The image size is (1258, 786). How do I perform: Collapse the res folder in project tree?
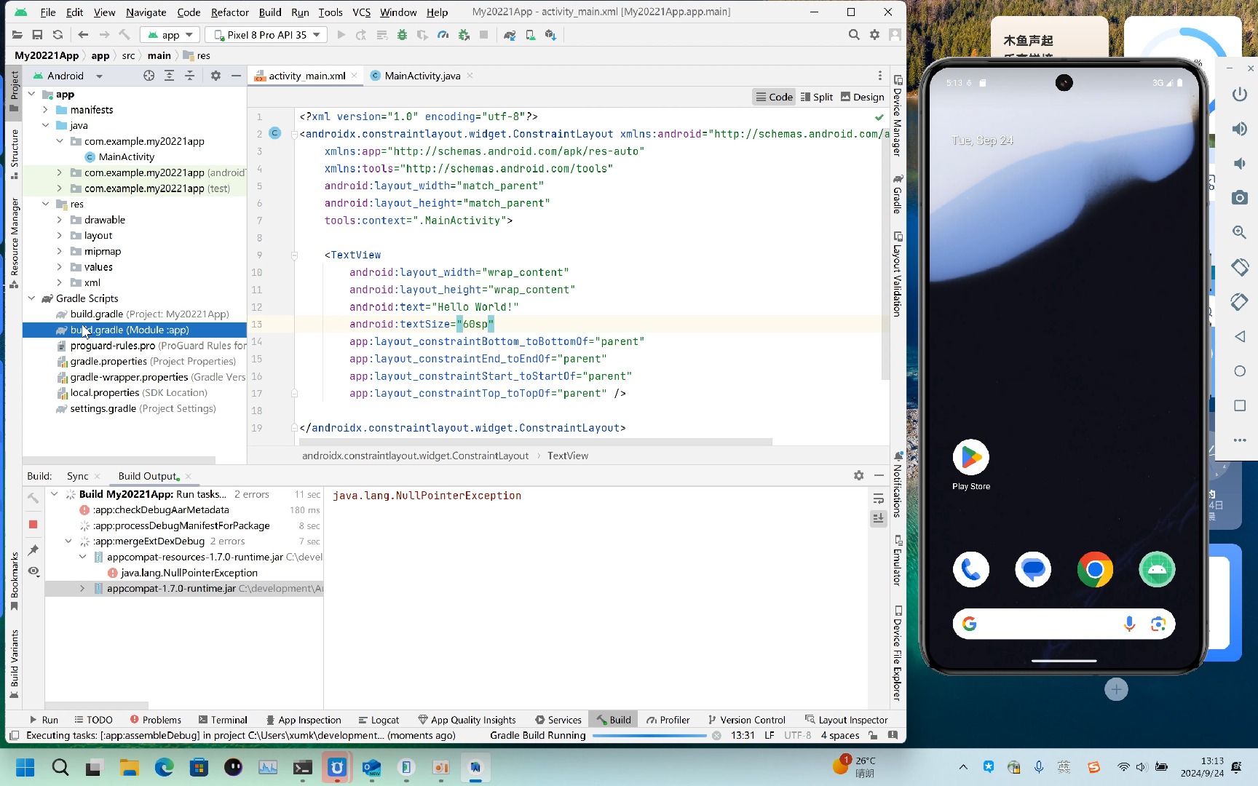pos(46,204)
